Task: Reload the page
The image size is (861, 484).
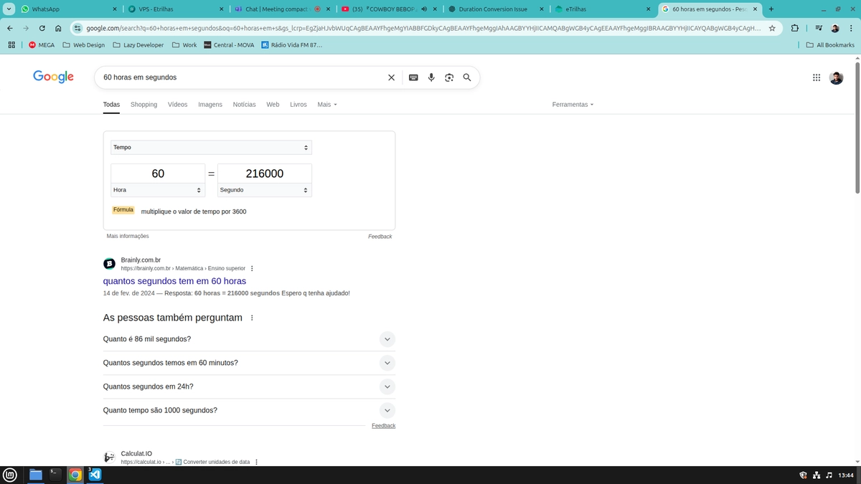Action: 42,28
